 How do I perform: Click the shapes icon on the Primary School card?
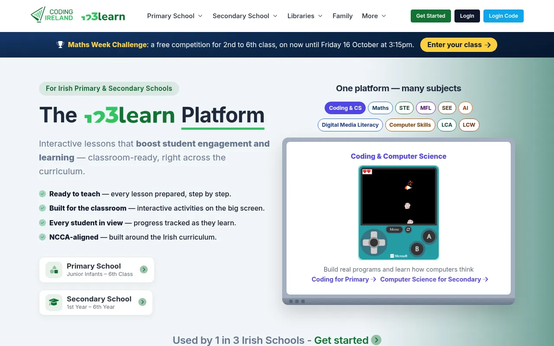[54, 270]
